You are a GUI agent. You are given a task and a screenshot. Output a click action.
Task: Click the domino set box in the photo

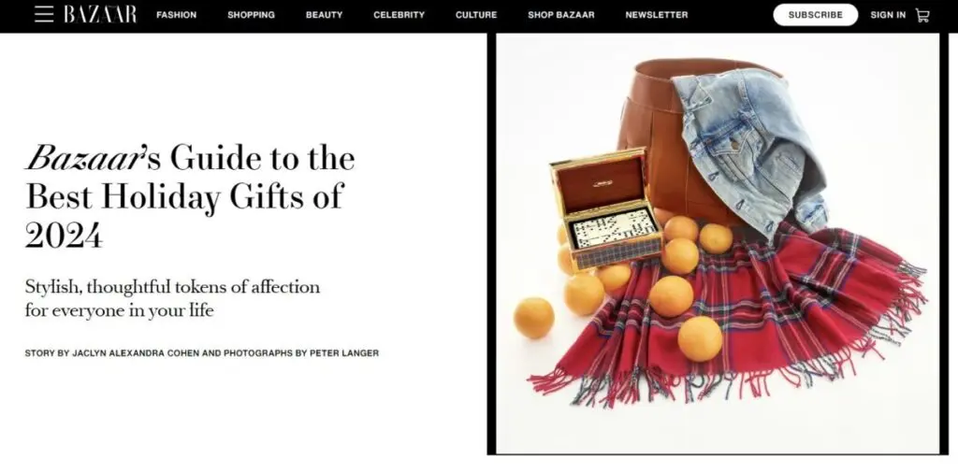point(606,208)
